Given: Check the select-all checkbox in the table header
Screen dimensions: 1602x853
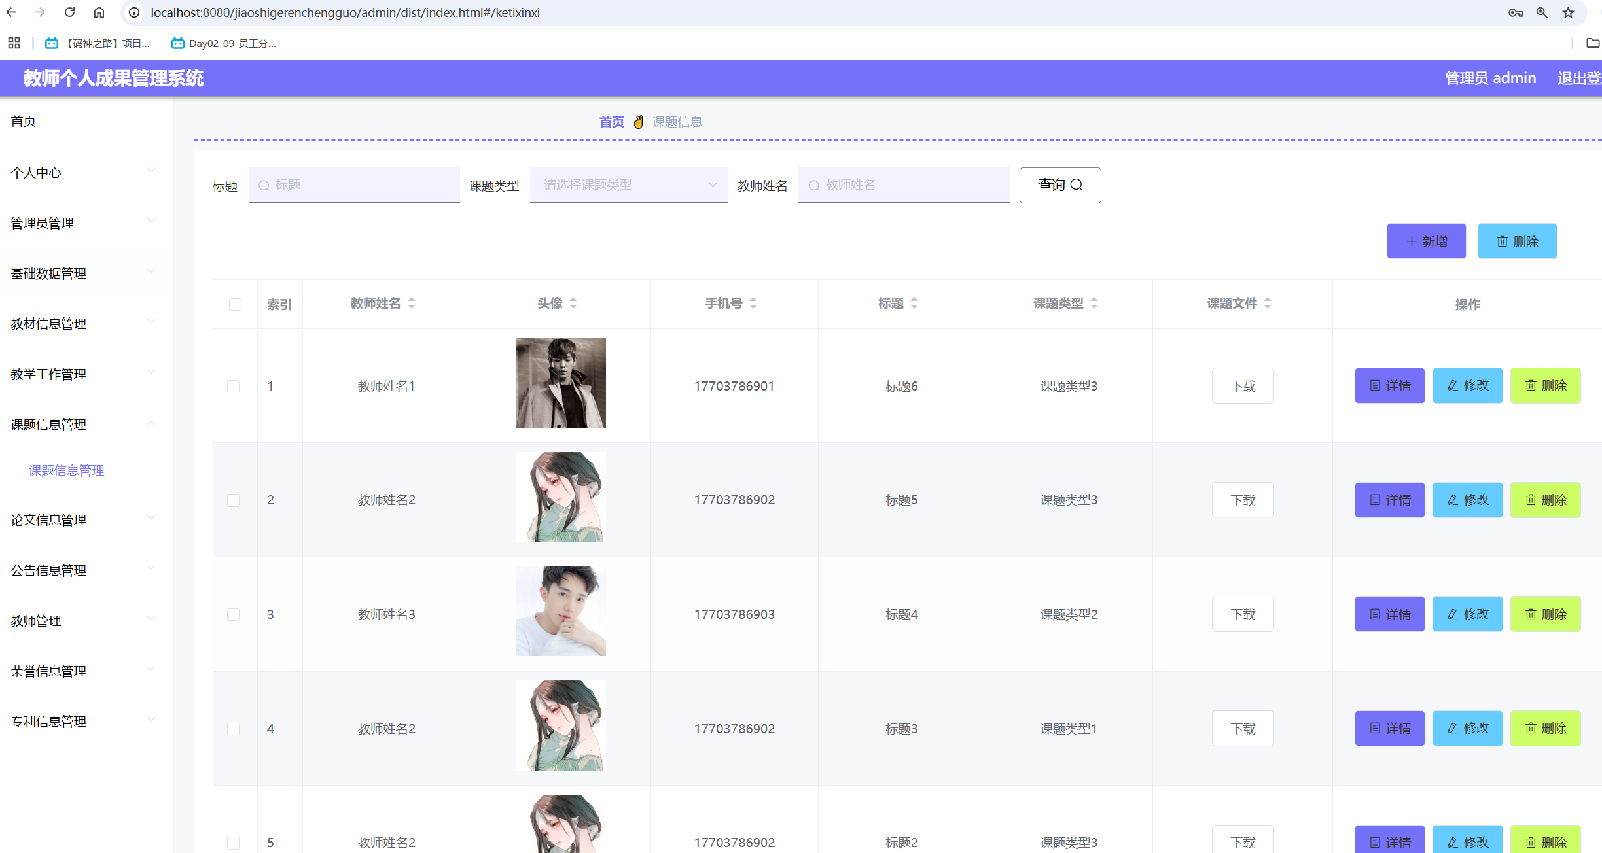Looking at the screenshot, I should (x=235, y=304).
